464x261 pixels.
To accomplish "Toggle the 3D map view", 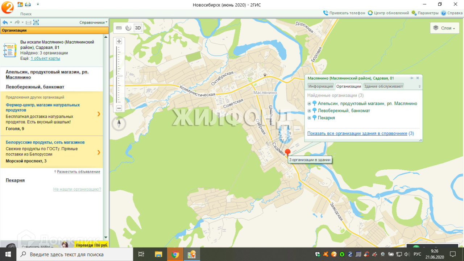I will [x=137, y=28].
